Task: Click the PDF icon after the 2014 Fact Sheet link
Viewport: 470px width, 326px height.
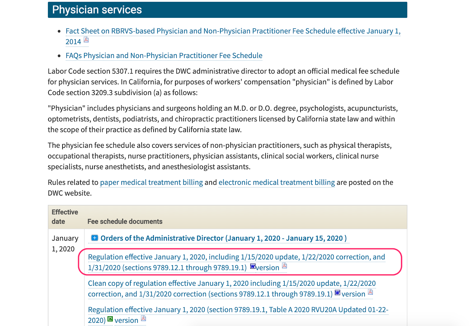Action: (x=86, y=40)
